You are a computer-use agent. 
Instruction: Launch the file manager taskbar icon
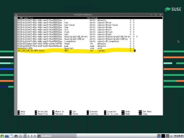tap(11, 136)
